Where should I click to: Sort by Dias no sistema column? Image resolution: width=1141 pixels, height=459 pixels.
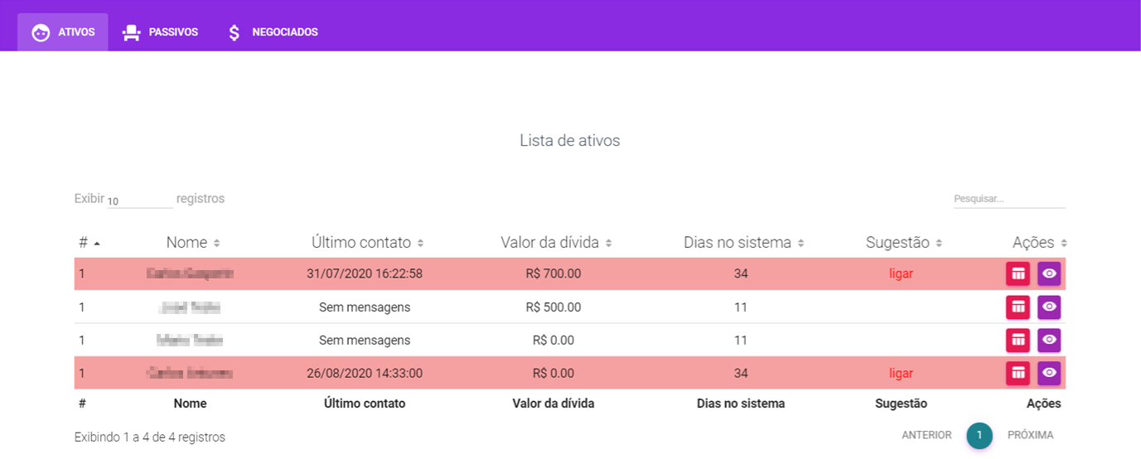click(743, 243)
